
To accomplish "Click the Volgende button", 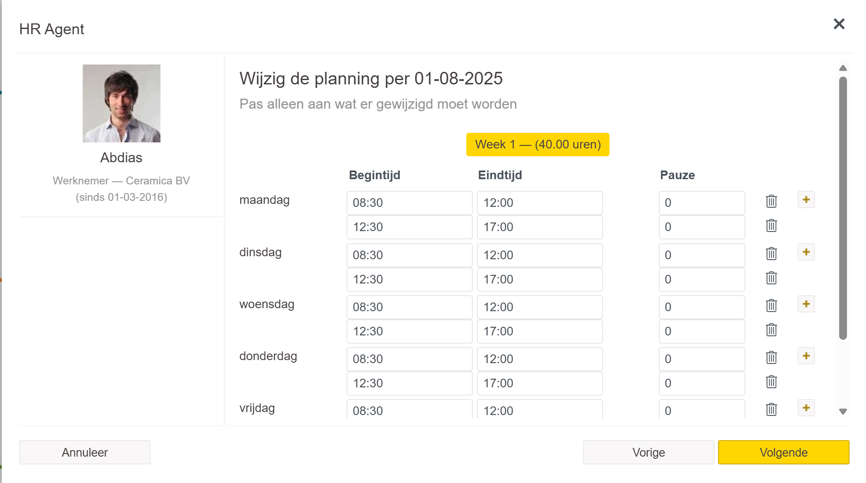I will pos(783,452).
